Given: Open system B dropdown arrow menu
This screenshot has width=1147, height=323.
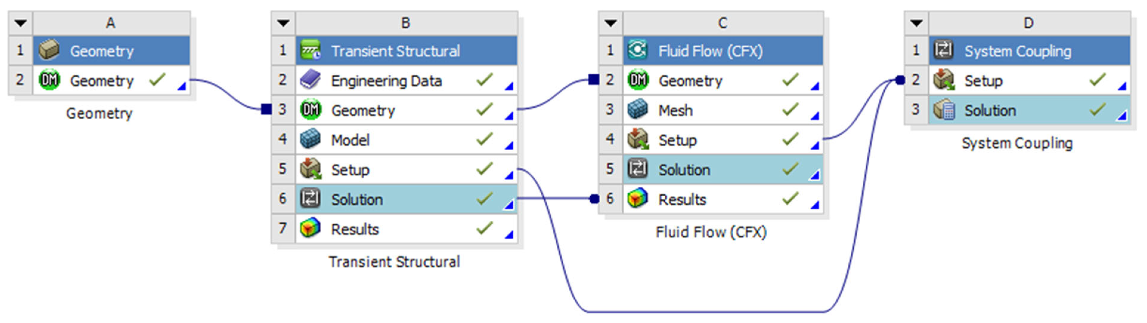Looking at the screenshot, I should pyautogui.click(x=283, y=23).
